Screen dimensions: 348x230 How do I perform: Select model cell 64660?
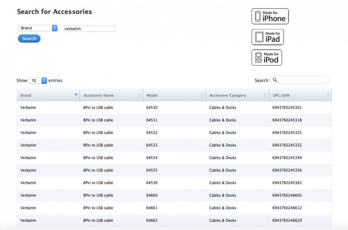pyautogui.click(x=152, y=195)
